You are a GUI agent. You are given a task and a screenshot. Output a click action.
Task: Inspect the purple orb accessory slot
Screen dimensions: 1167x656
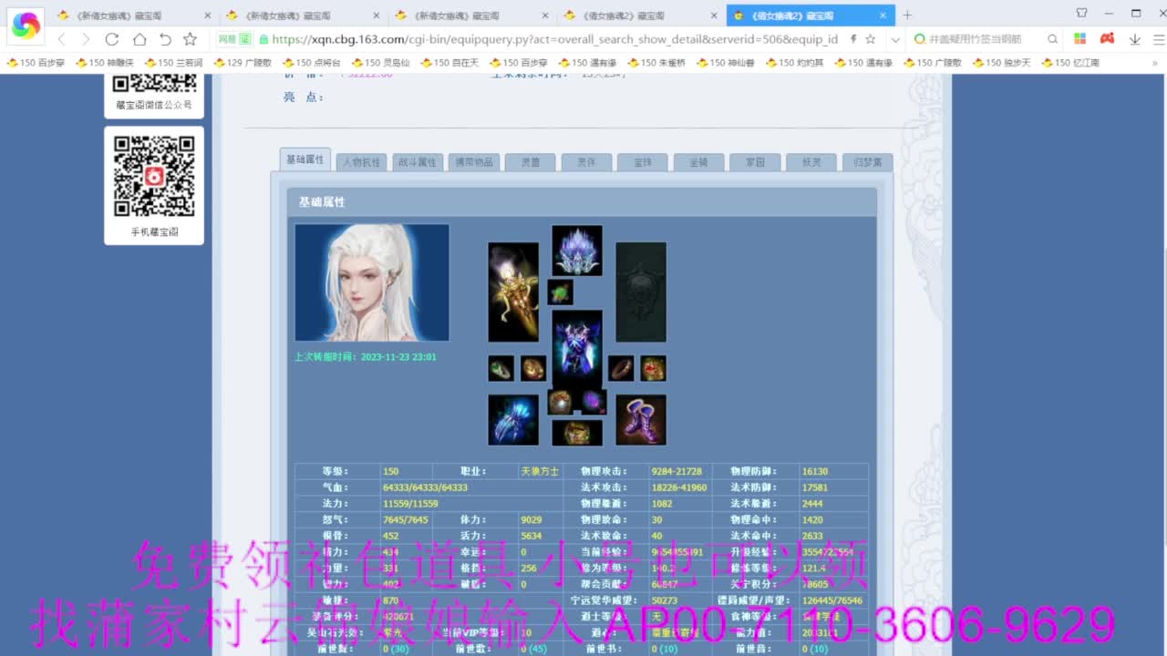click(594, 402)
